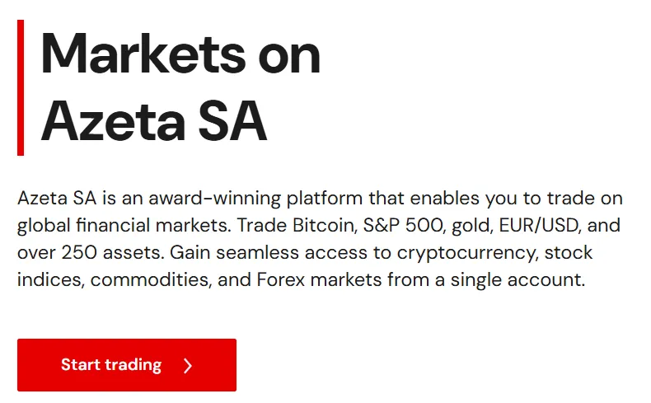Click the red vertical bar beside the heading
Viewport: 651px width, 403px height.
21,87
